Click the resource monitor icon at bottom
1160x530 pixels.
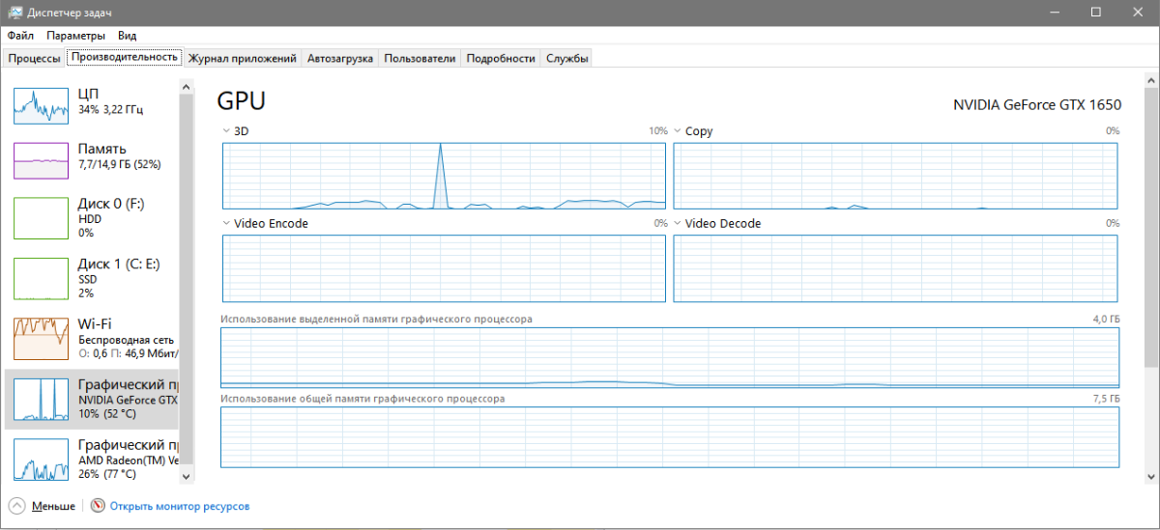[98, 505]
